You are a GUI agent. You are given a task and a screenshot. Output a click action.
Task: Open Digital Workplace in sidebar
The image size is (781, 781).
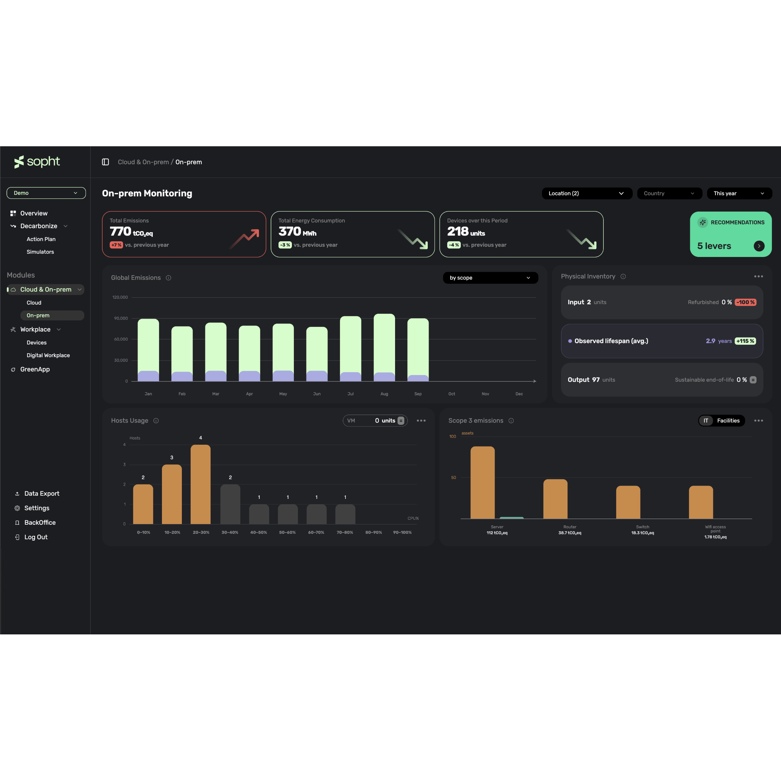tap(48, 355)
